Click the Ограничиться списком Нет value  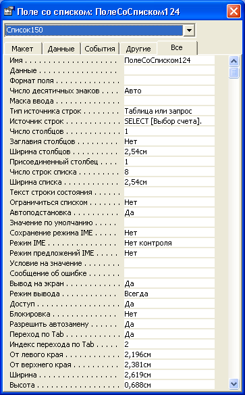tap(169, 202)
